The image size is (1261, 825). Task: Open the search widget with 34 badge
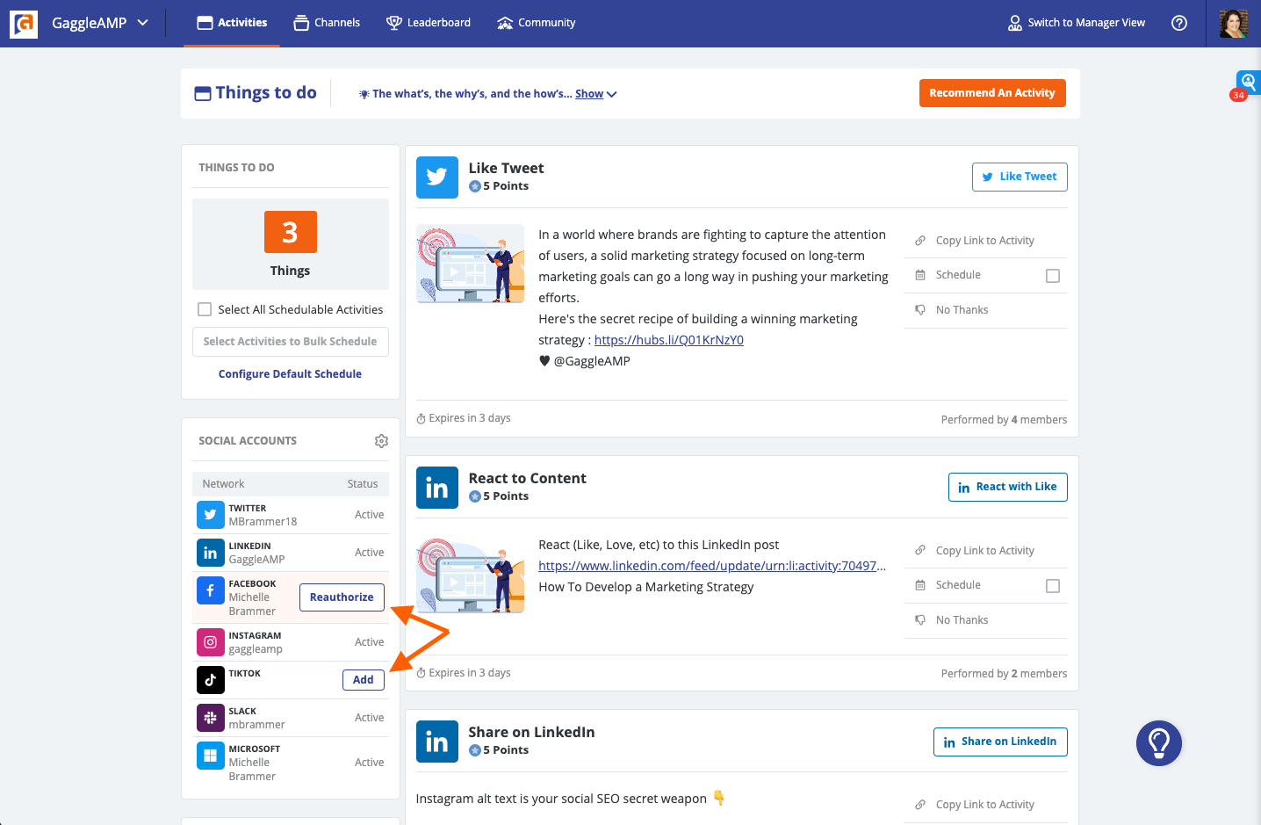point(1248,83)
